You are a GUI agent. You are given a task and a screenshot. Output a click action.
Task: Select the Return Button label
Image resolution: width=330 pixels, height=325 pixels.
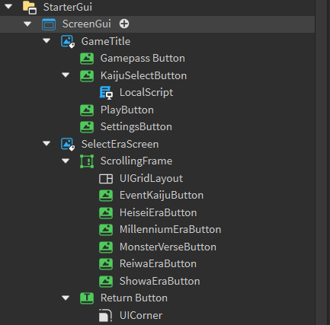point(134,298)
